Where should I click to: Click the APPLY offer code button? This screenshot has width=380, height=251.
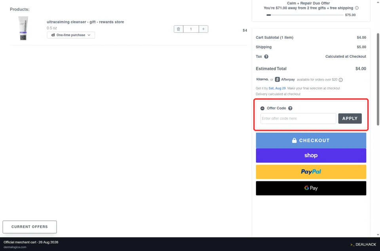(350, 118)
